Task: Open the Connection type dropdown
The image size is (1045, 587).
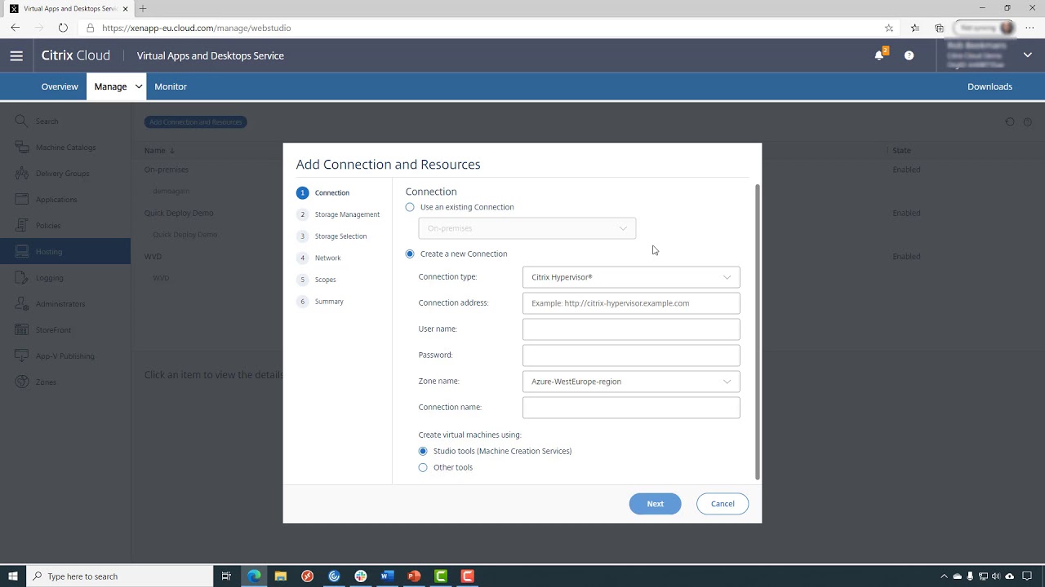Action: tap(631, 277)
